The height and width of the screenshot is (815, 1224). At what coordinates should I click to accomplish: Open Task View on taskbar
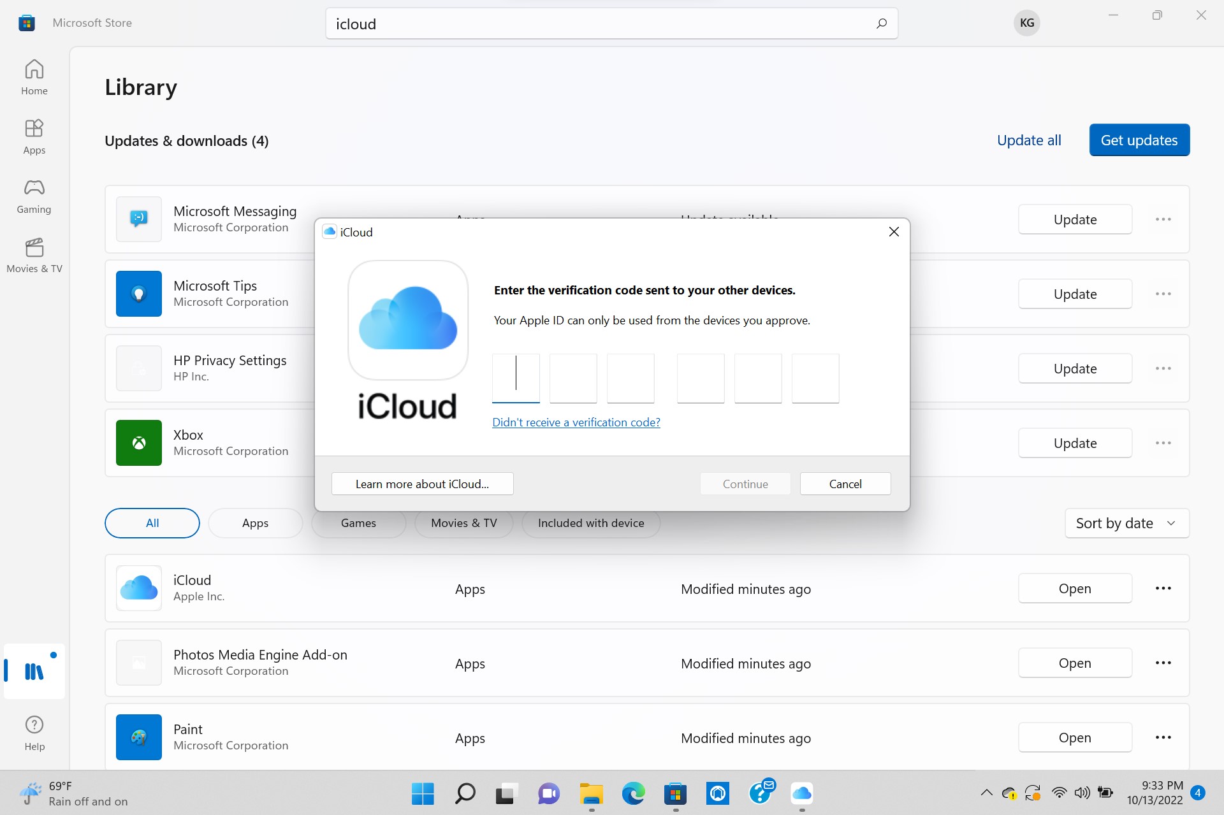pyautogui.click(x=507, y=793)
